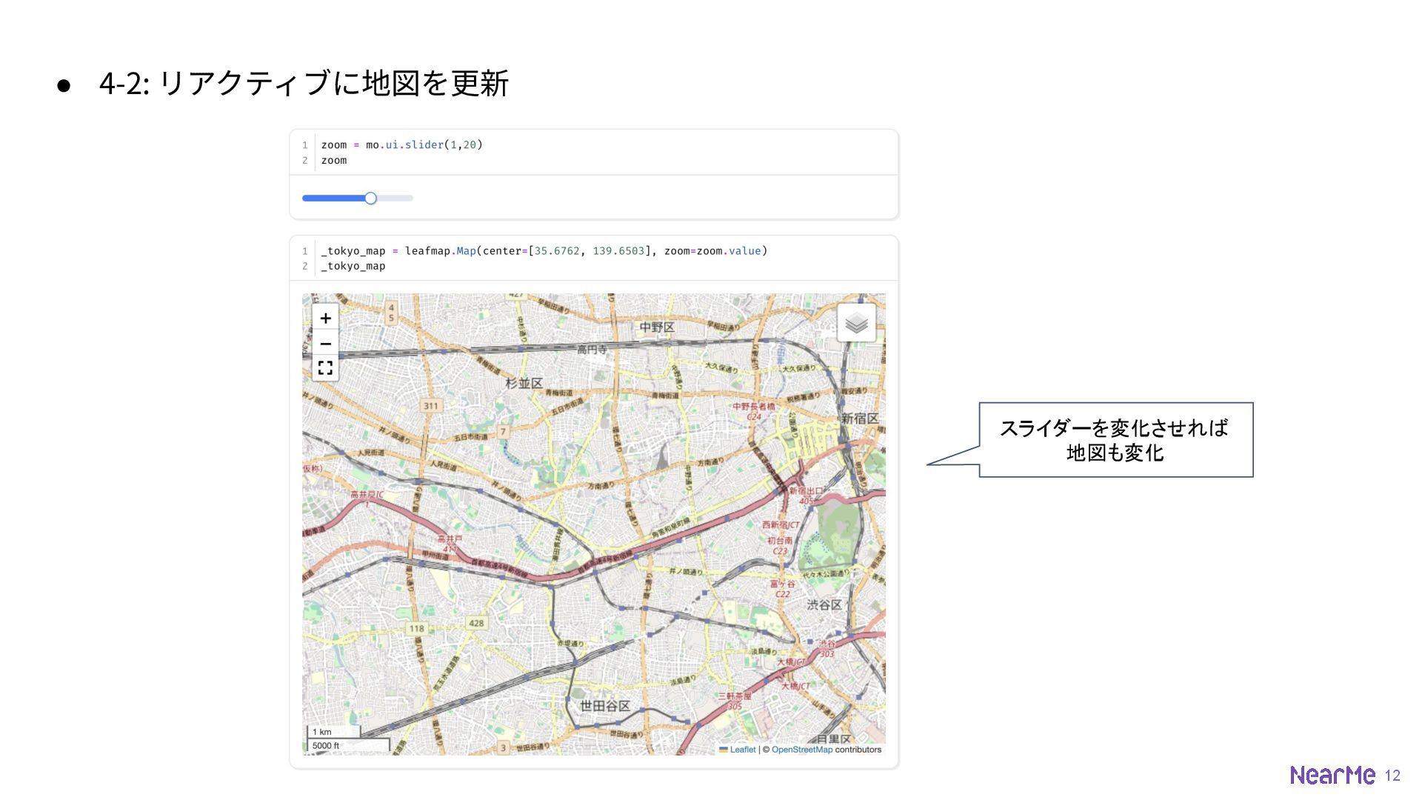Click the 新宿区 label on the map
This screenshot has height=800, width=1422.
click(x=859, y=419)
